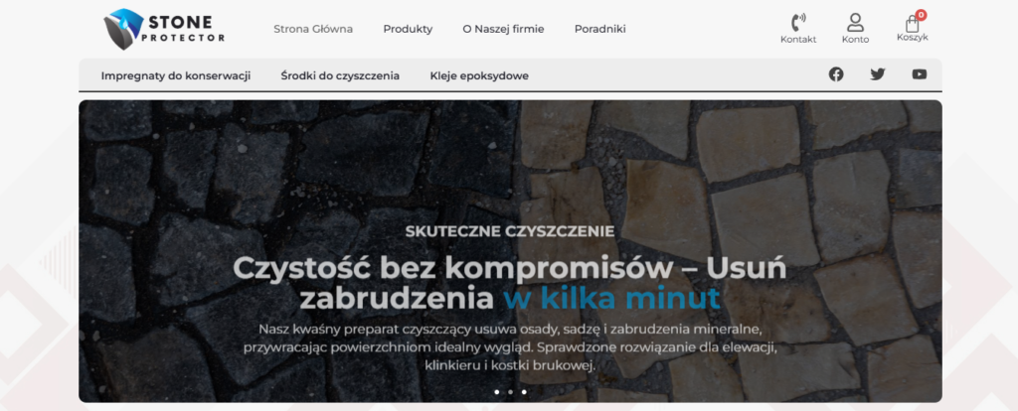
Task: Go to Strona Główna
Action: pyautogui.click(x=313, y=29)
